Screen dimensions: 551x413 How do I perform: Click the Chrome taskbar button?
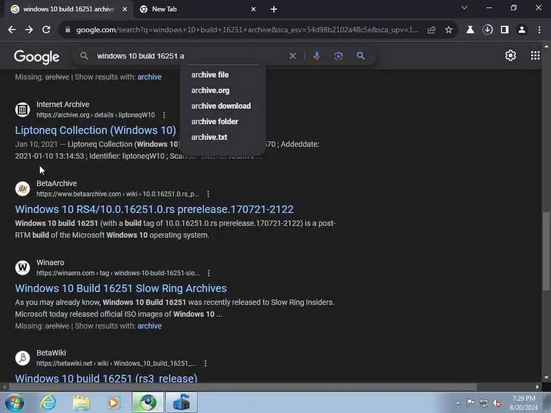[x=148, y=402]
